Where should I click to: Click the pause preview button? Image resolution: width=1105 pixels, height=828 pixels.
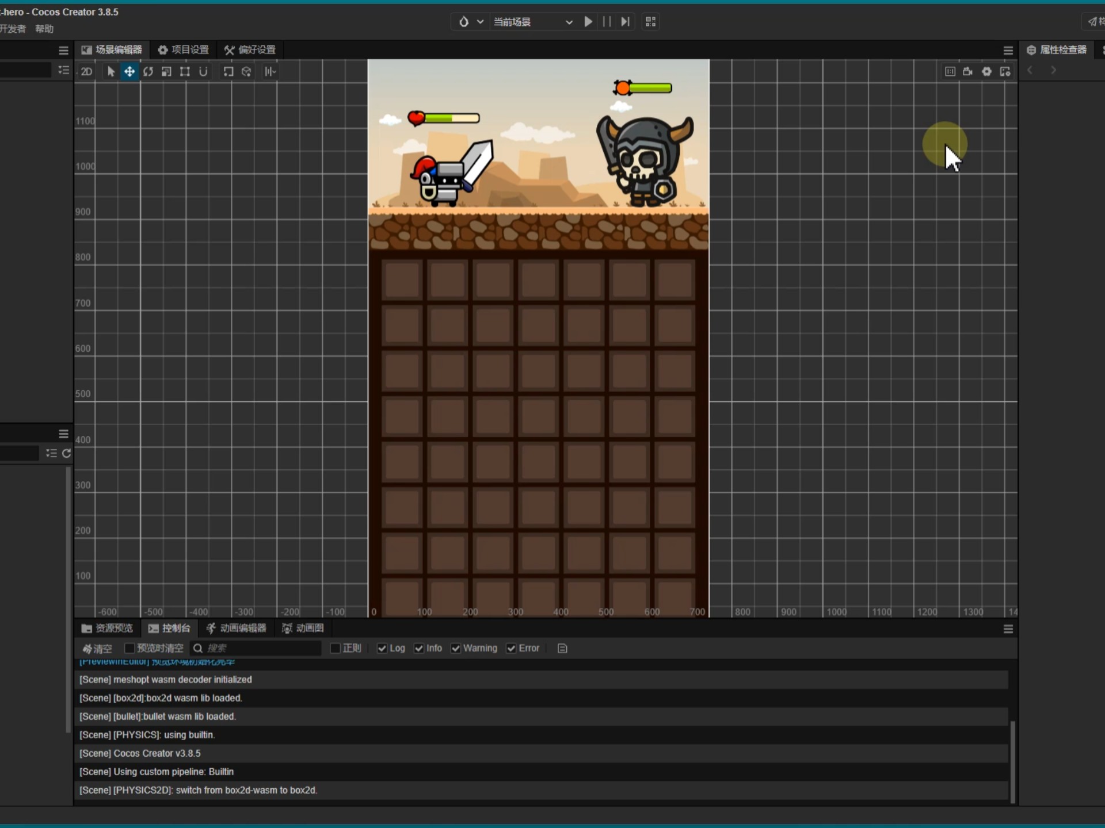click(607, 22)
